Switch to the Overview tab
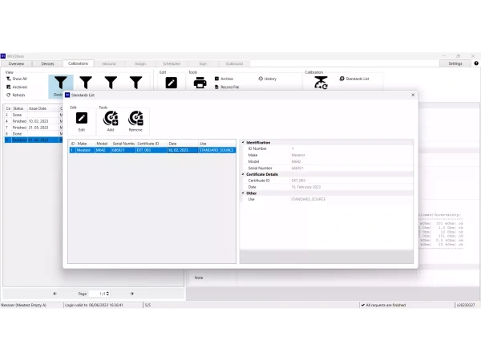Image resolution: width=481 pixels, height=361 pixels. pyautogui.click(x=16, y=63)
